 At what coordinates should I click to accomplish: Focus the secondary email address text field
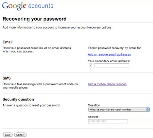tap(112, 65)
